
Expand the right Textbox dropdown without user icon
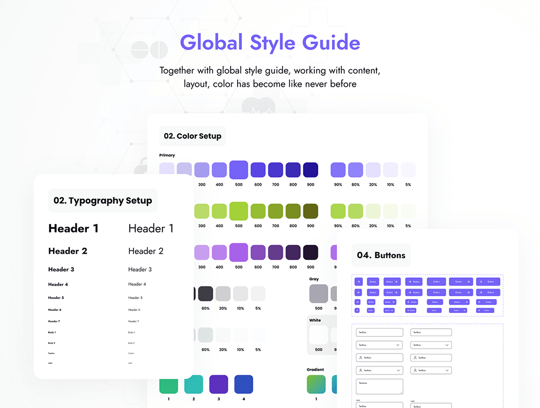447,345
